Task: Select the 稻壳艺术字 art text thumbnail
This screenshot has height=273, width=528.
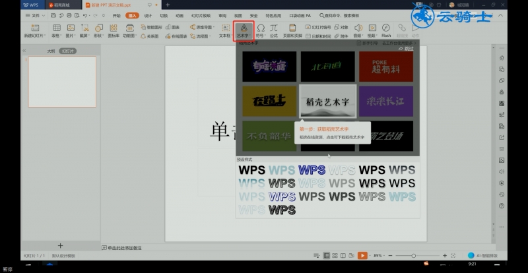Action: coord(327,102)
